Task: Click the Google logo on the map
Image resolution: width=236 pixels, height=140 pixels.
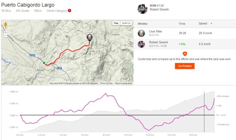Action: 9,82
